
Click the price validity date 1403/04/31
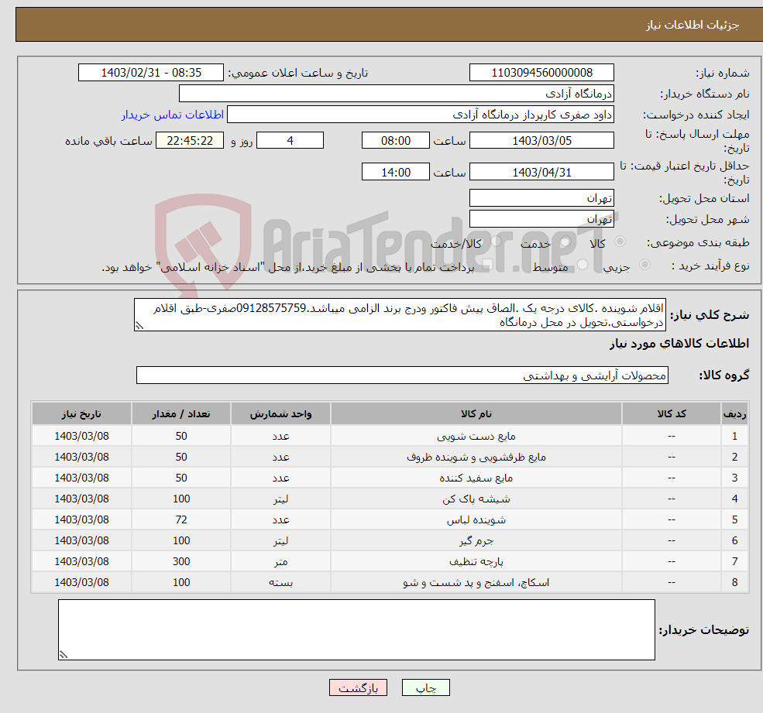pos(541,172)
